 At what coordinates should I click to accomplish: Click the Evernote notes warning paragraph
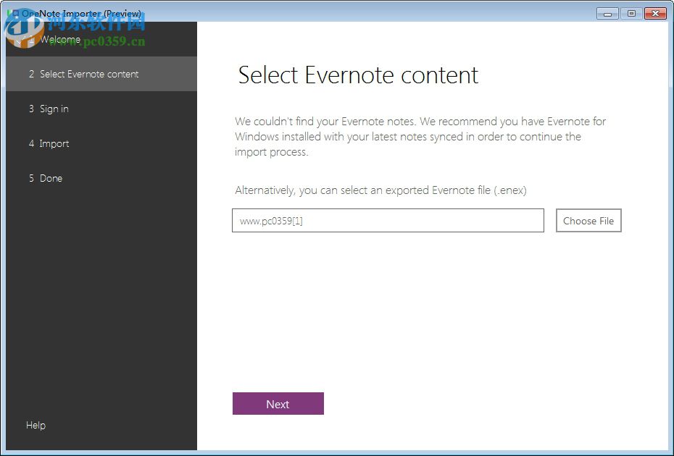(x=420, y=136)
